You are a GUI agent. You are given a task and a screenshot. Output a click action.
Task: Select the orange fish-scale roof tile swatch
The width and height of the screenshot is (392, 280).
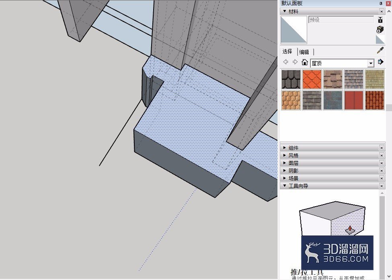[x=312, y=79]
